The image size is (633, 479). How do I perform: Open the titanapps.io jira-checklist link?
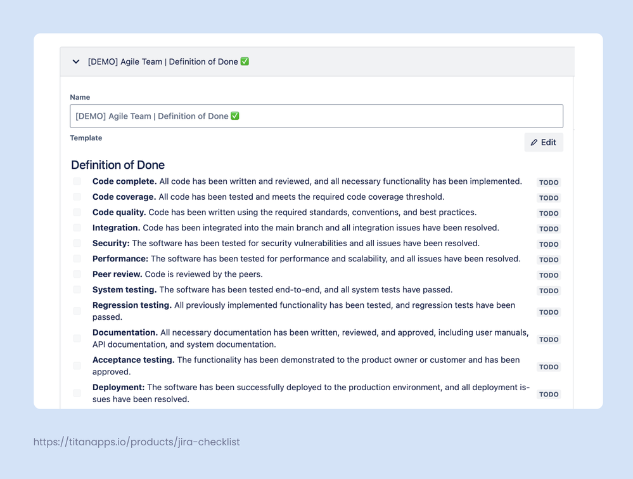point(137,442)
